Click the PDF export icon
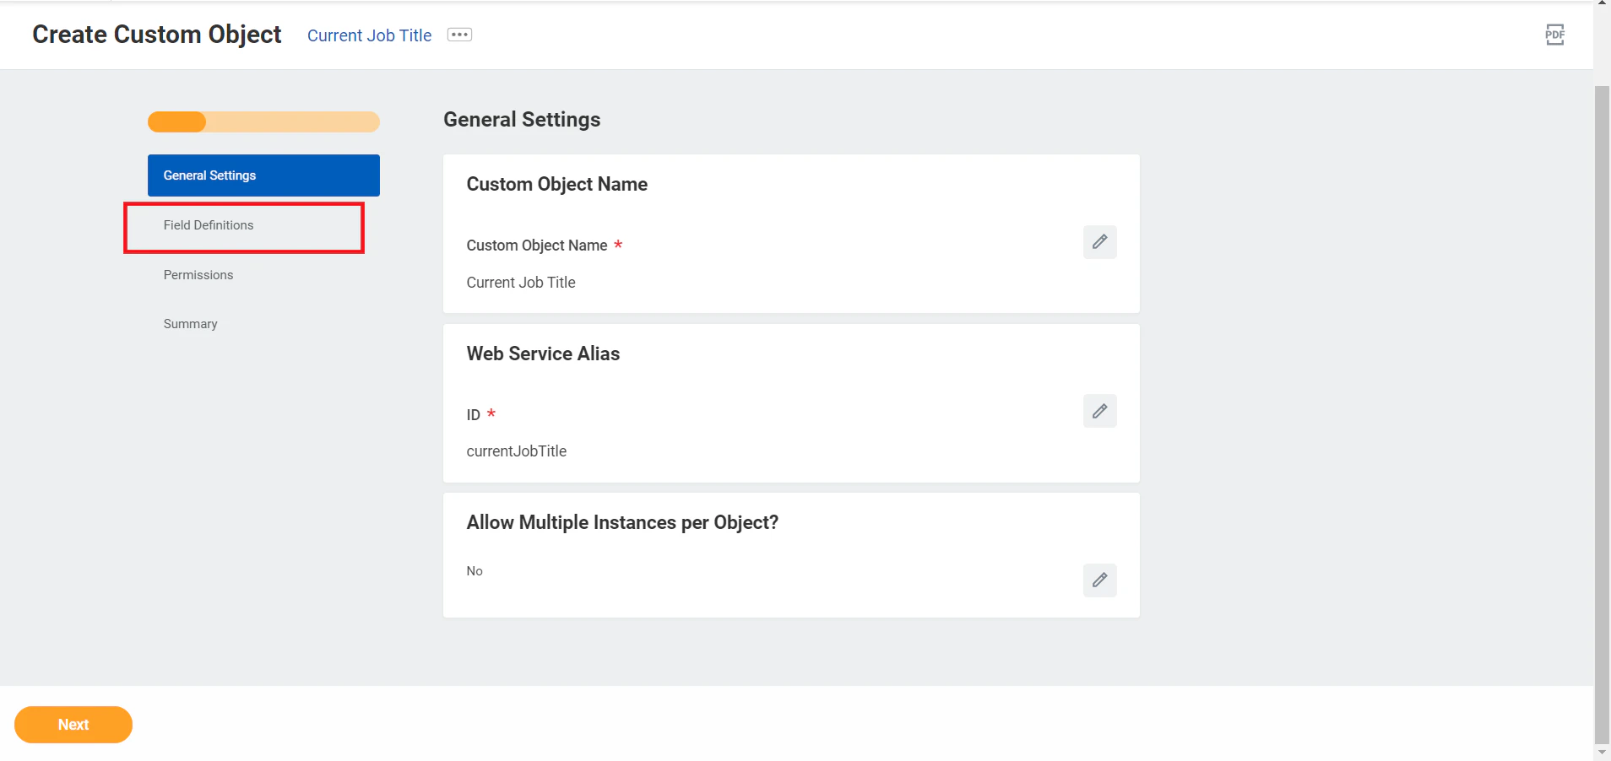Viewport: 1611px width, 761px height. tap(1554, 35)
